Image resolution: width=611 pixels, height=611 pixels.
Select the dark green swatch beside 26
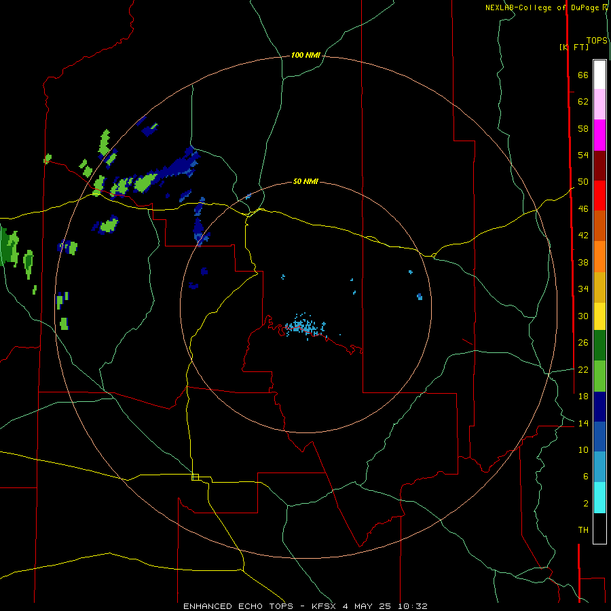[x=599, y=346]
